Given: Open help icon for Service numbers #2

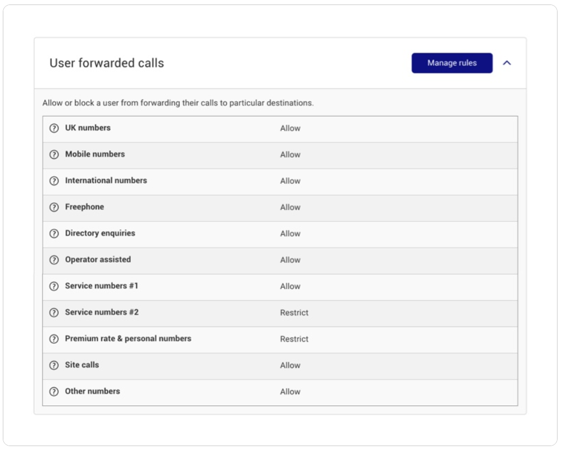Looking at the screenshot, I should click(54, 312).
